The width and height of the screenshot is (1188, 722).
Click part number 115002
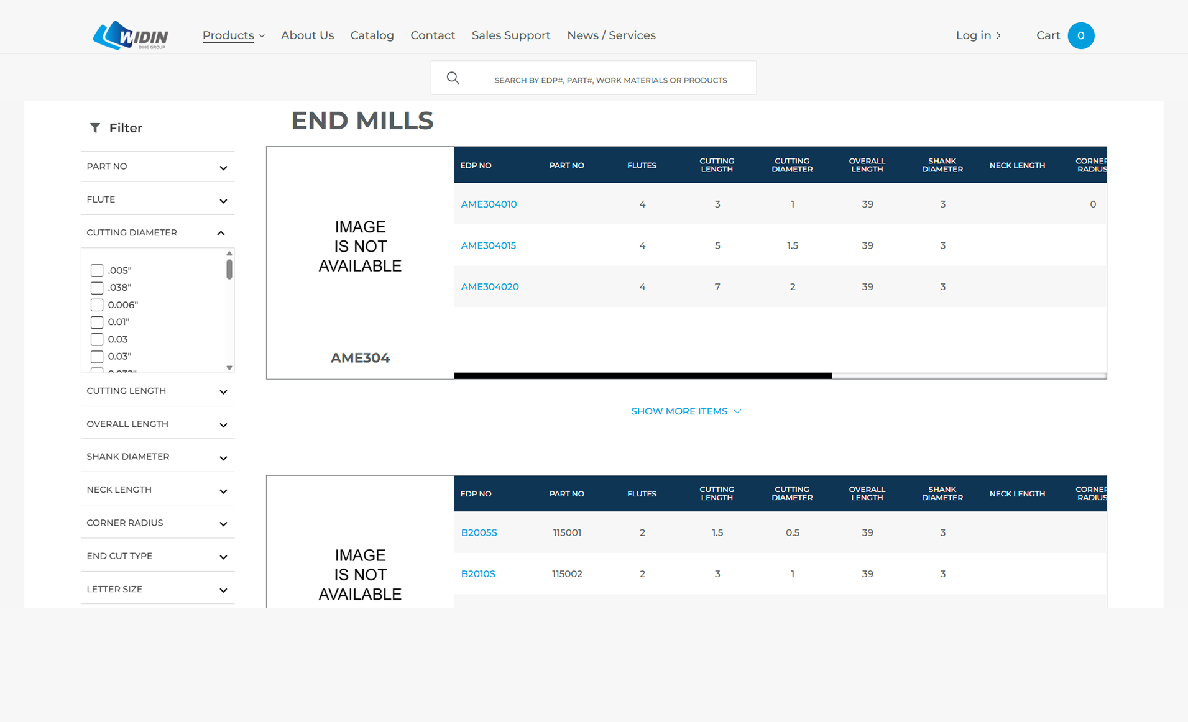tap(567, 573)
